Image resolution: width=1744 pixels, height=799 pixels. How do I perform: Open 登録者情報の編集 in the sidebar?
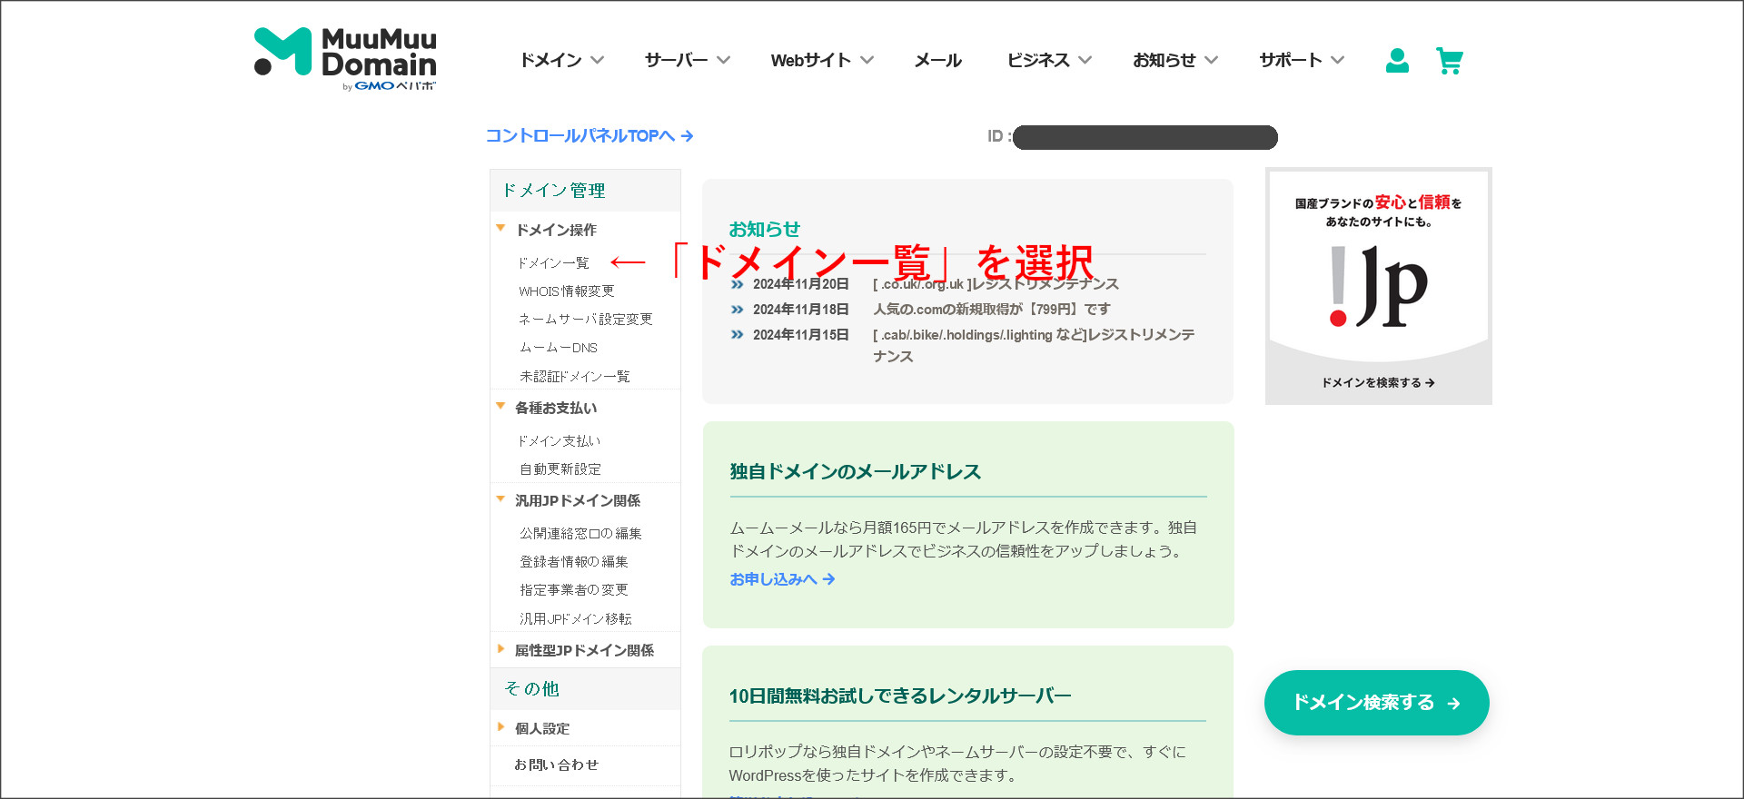click(x=574, y=561)
